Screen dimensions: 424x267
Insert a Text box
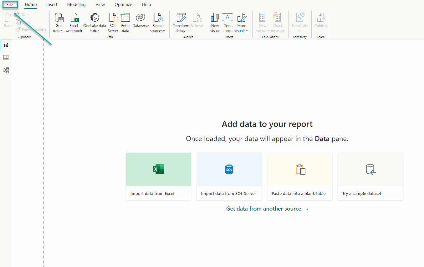227,18
